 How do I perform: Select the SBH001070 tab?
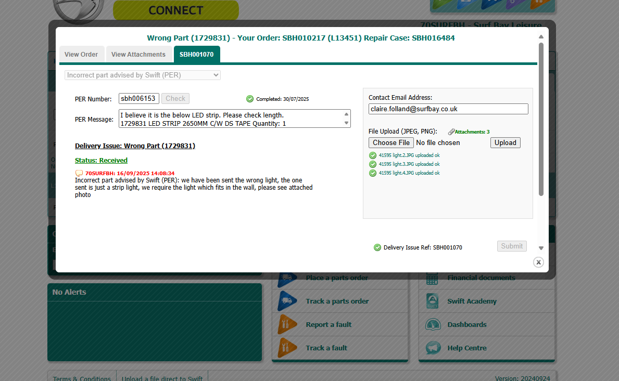click(x=197, y=55)
